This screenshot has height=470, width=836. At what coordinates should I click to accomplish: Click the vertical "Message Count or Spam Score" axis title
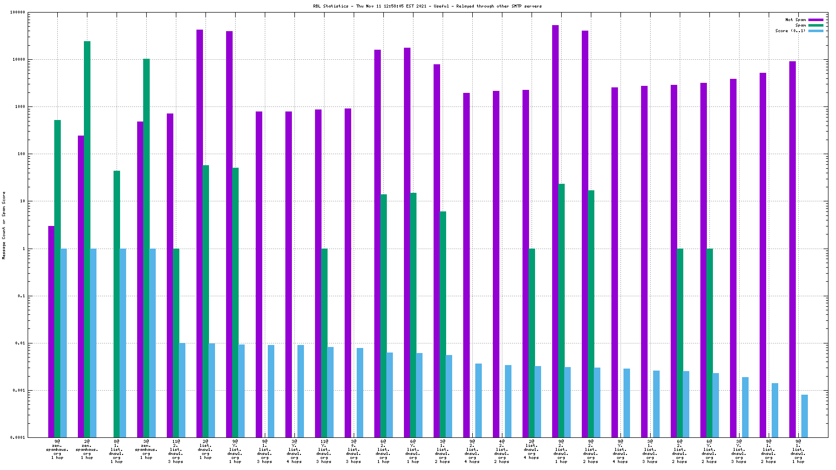point(4,225)
